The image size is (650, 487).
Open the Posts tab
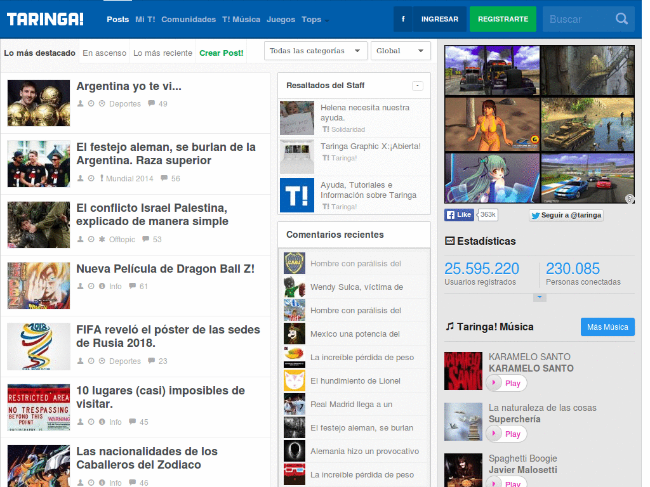(x=117, y=20)
